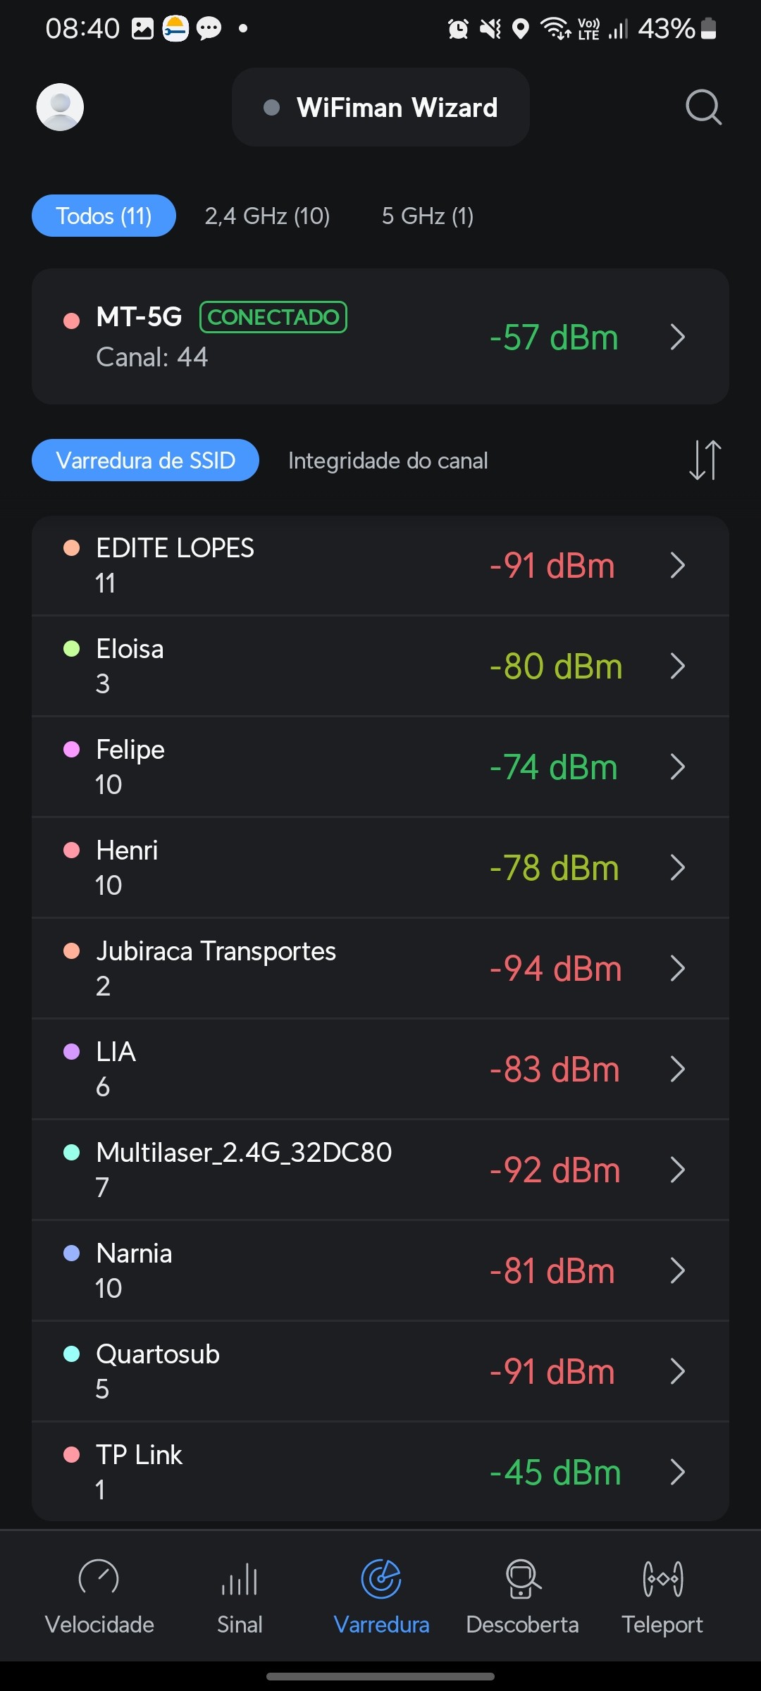Select the Todos (11) filter
Screen dimensions: 761x1691
coord(104,216)
